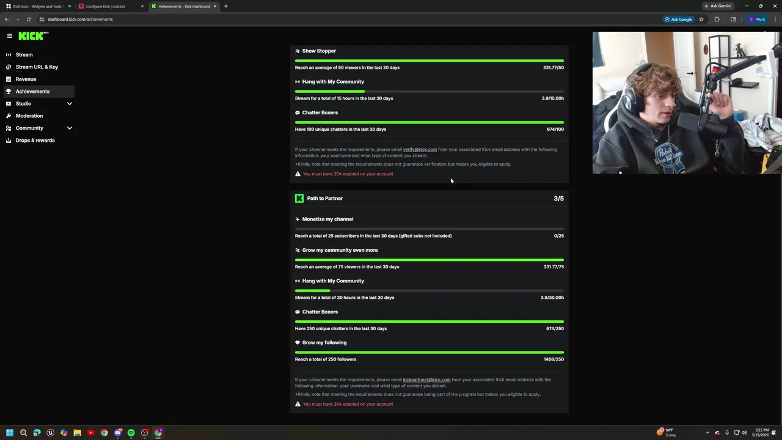Open Unreal Engine from the taskbar
The height and width of the screenshot is (440, 782).
pyautogui.click(x=50, y=433)
